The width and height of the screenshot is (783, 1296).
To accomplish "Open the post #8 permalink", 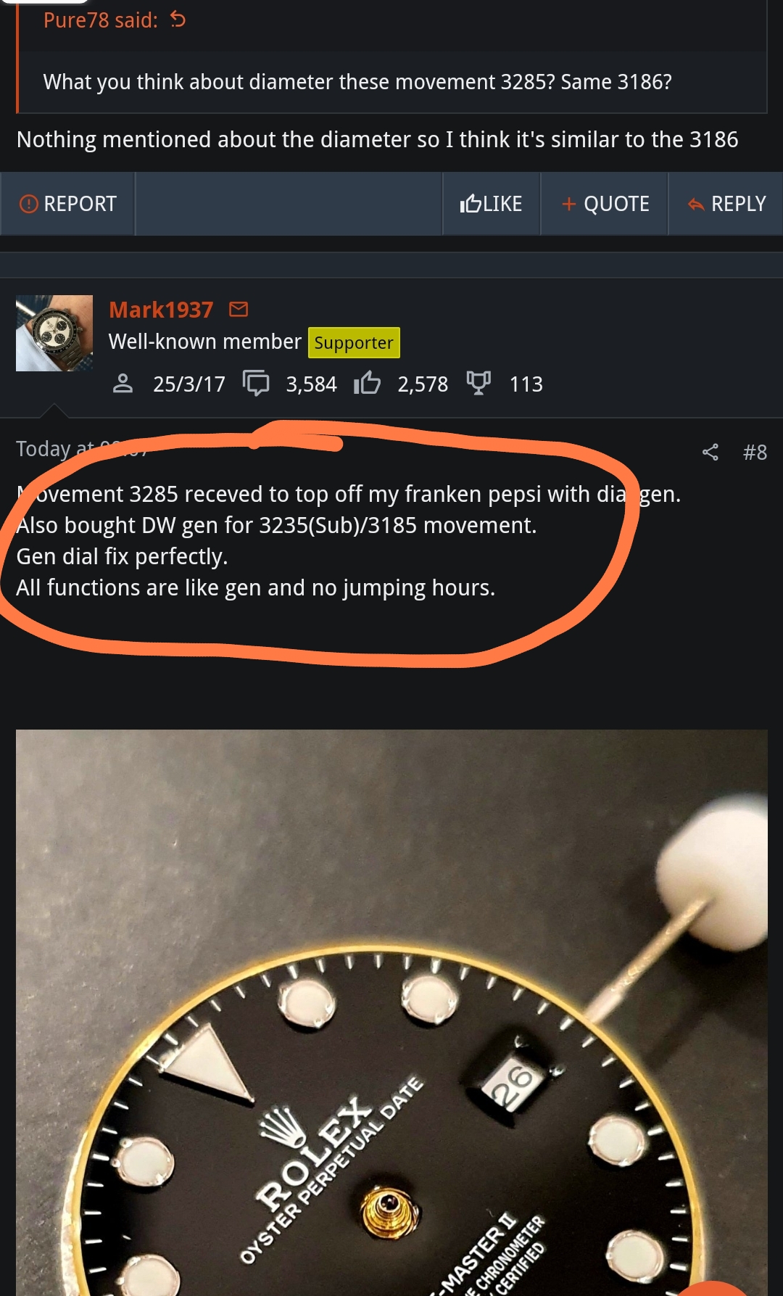I will point(755,452).
